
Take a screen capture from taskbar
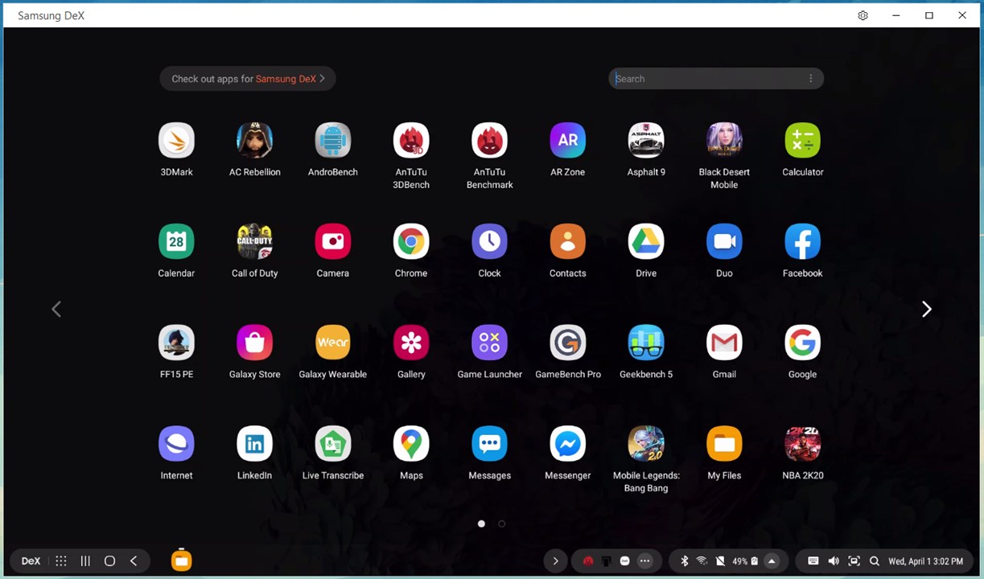tap(854, 561)
